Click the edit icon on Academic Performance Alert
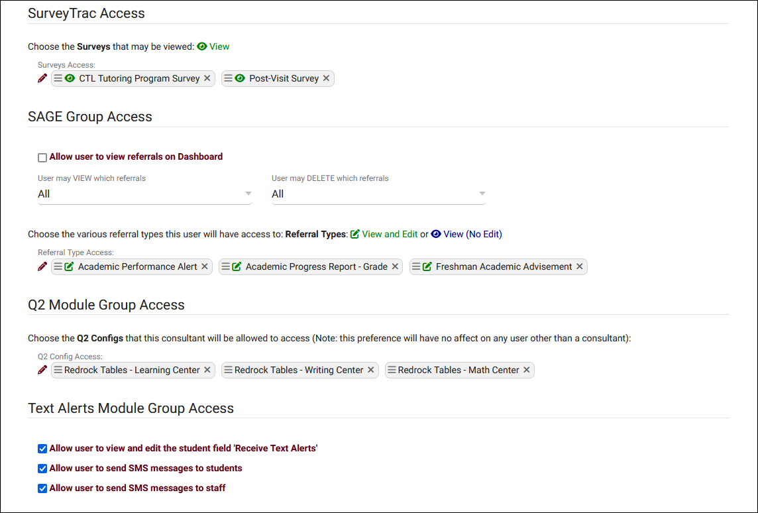The height and width of the screenshot is (513, 758). click(70, 266)
